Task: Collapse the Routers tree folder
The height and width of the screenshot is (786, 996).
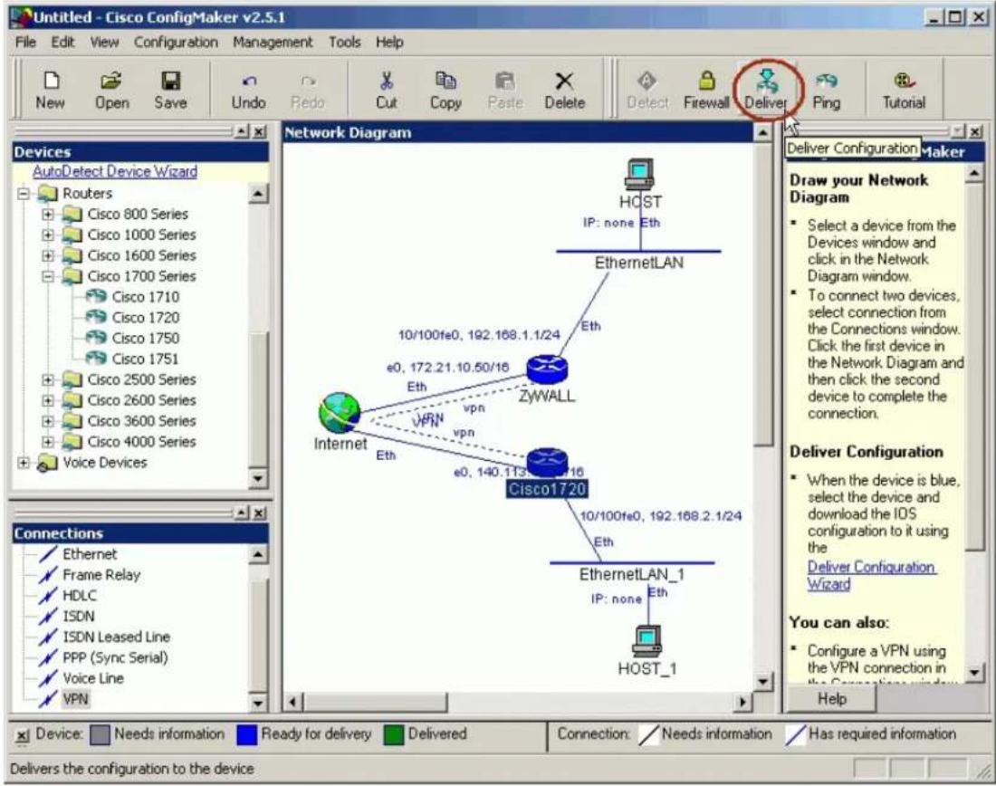Action: [24, 193]
